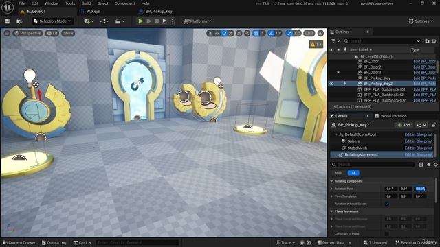Viewport: 440px width, 247px height.
Task: Open the Selection Mode dropdown
Action: coord(52,21)
